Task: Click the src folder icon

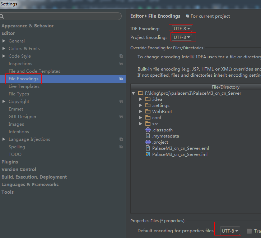Action: pos(148,124)
